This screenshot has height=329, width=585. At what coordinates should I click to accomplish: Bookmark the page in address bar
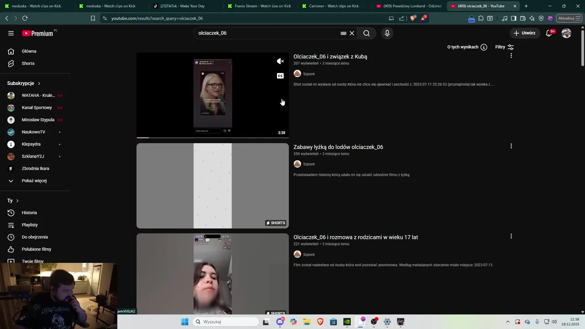coord(93,18)
